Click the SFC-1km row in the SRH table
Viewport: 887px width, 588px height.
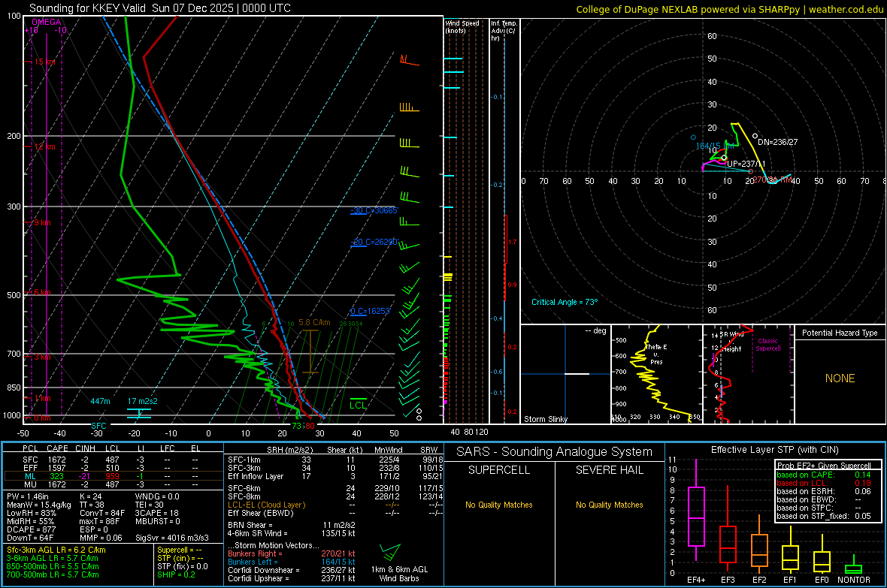335,460
